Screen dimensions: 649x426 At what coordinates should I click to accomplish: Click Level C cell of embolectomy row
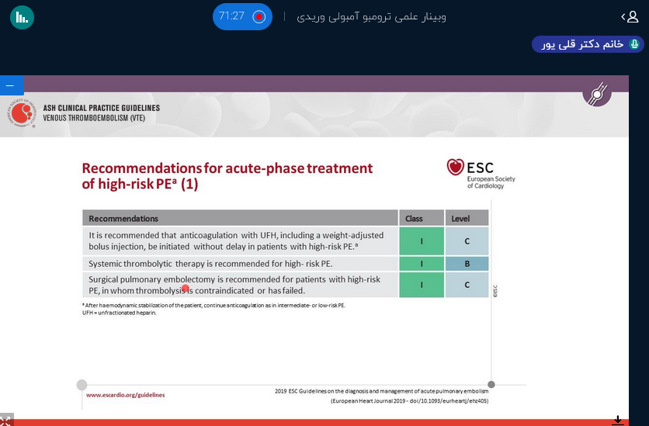467,285
